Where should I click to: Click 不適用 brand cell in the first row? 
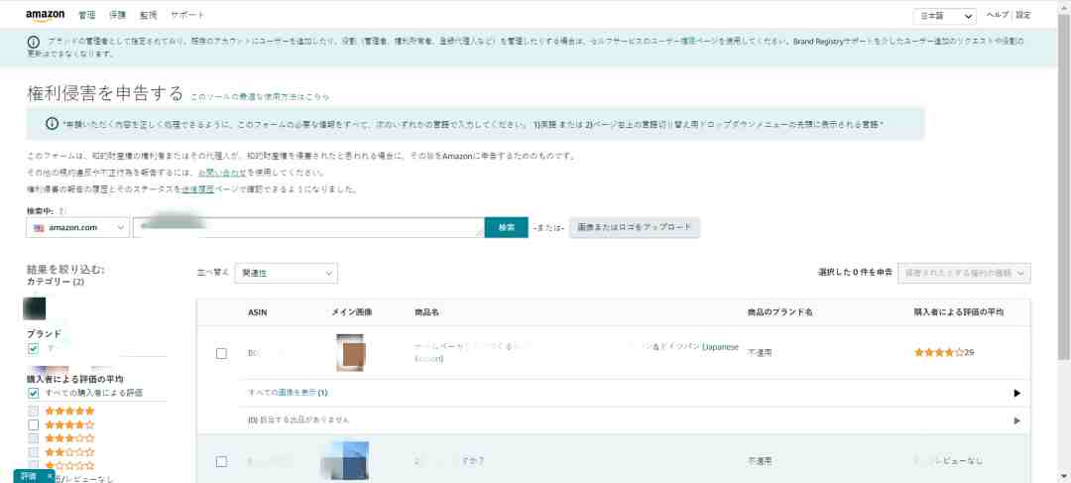click(x=760, y=352)
